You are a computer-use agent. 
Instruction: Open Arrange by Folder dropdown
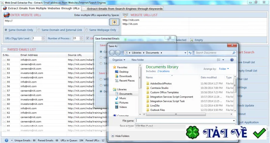pos(224,69)
